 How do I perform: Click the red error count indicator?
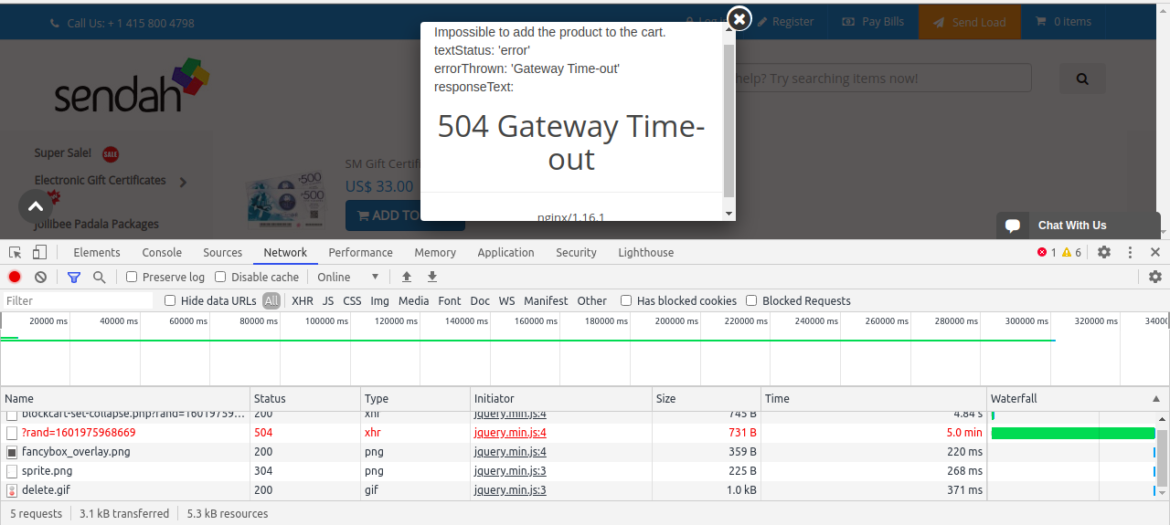1047,252
